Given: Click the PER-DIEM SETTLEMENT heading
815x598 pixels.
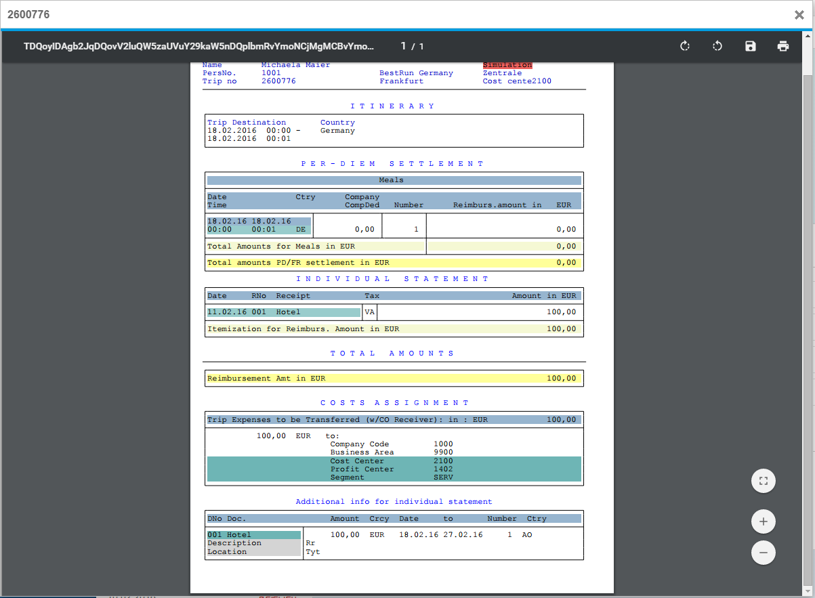Looking at the screenshot, I should tap(394, 163).
